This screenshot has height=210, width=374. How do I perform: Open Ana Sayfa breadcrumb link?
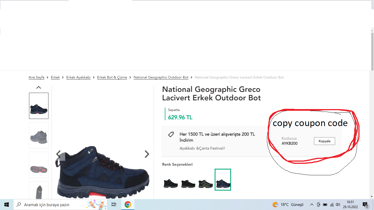(x=36, y=77)
